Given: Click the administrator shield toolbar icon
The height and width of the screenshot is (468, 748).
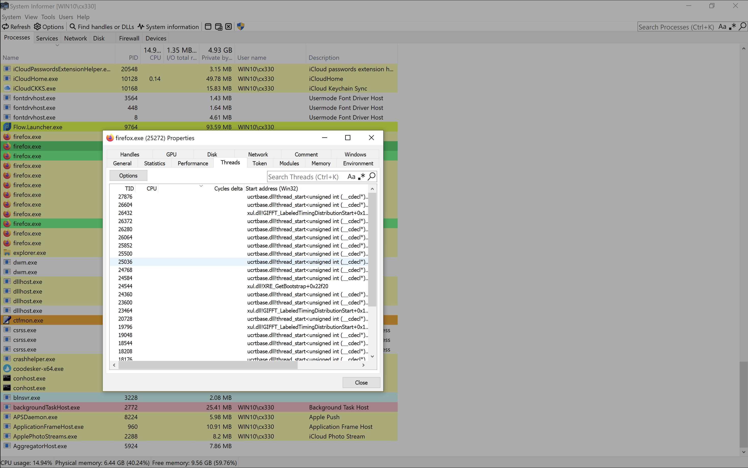Looking at the screenshot, I should click(x=241, y=27).
